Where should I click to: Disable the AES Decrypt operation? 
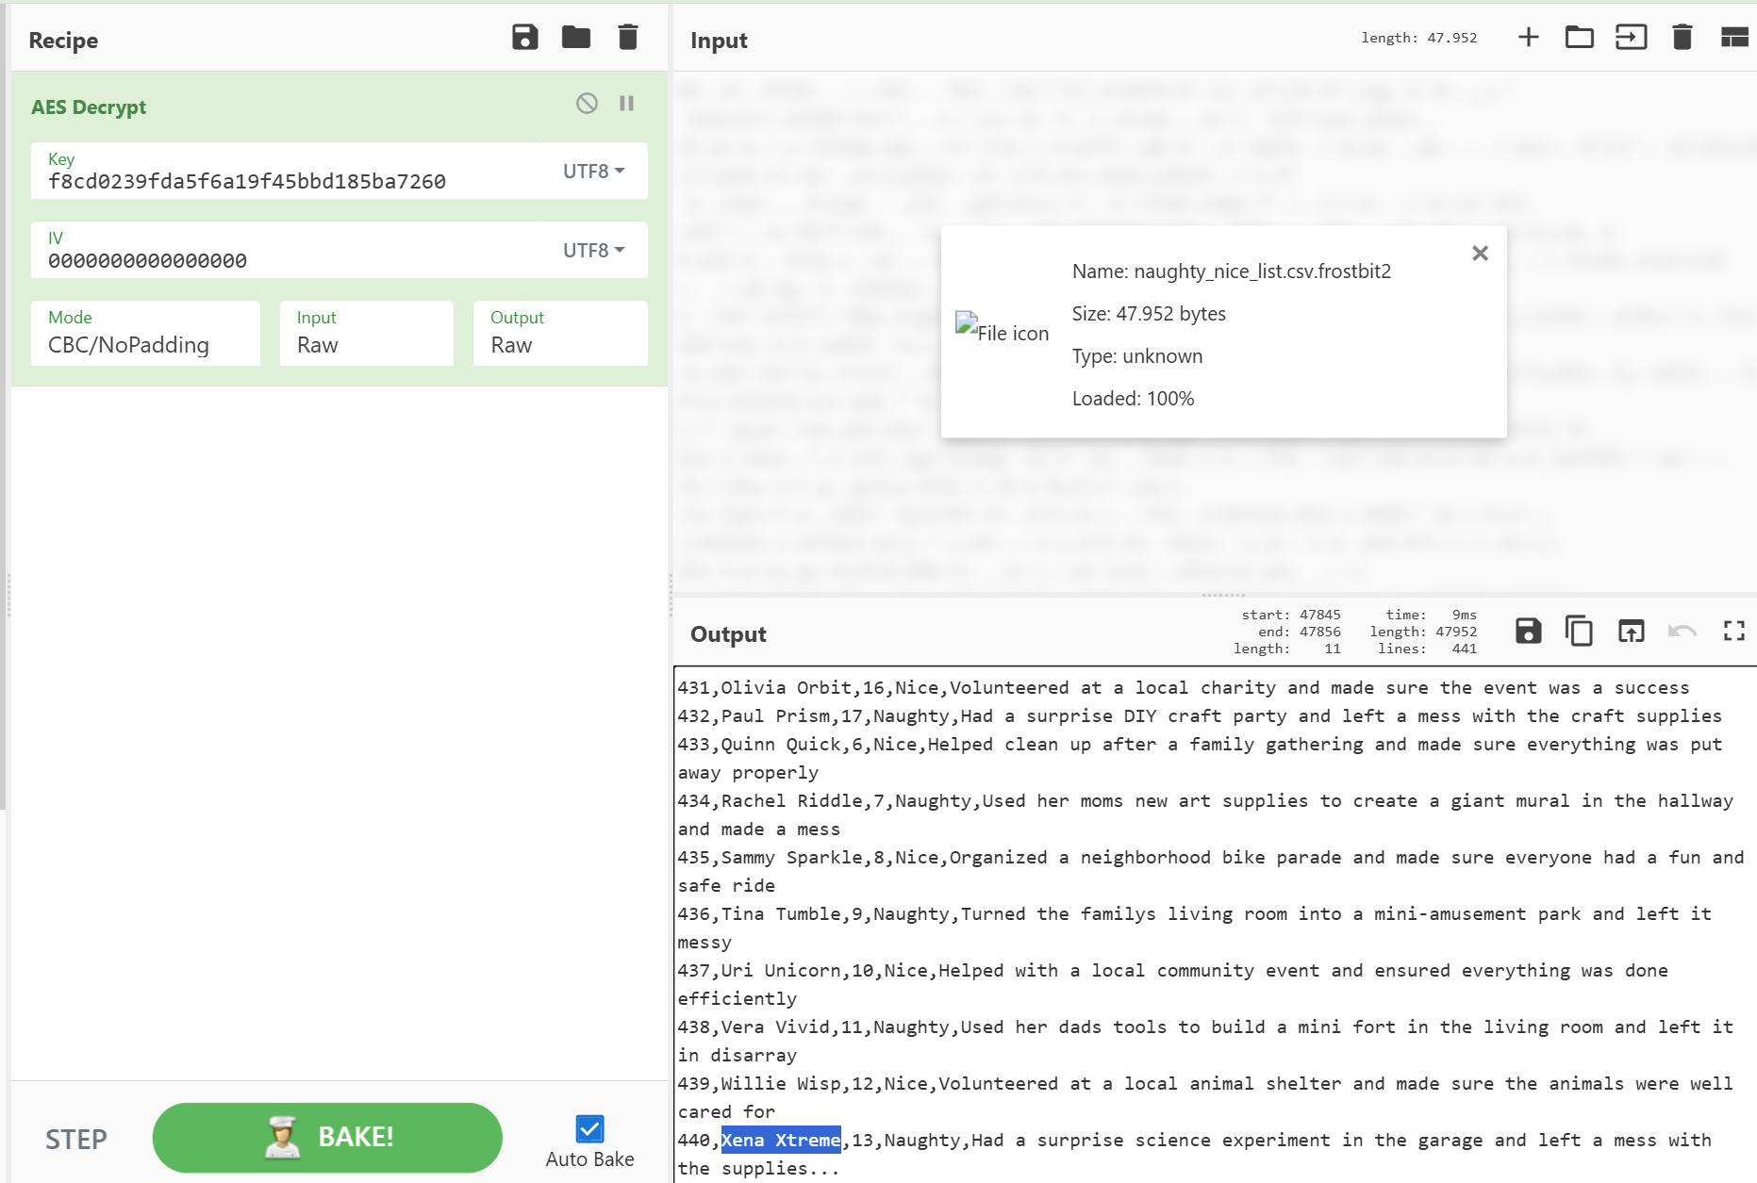(587, 104)
